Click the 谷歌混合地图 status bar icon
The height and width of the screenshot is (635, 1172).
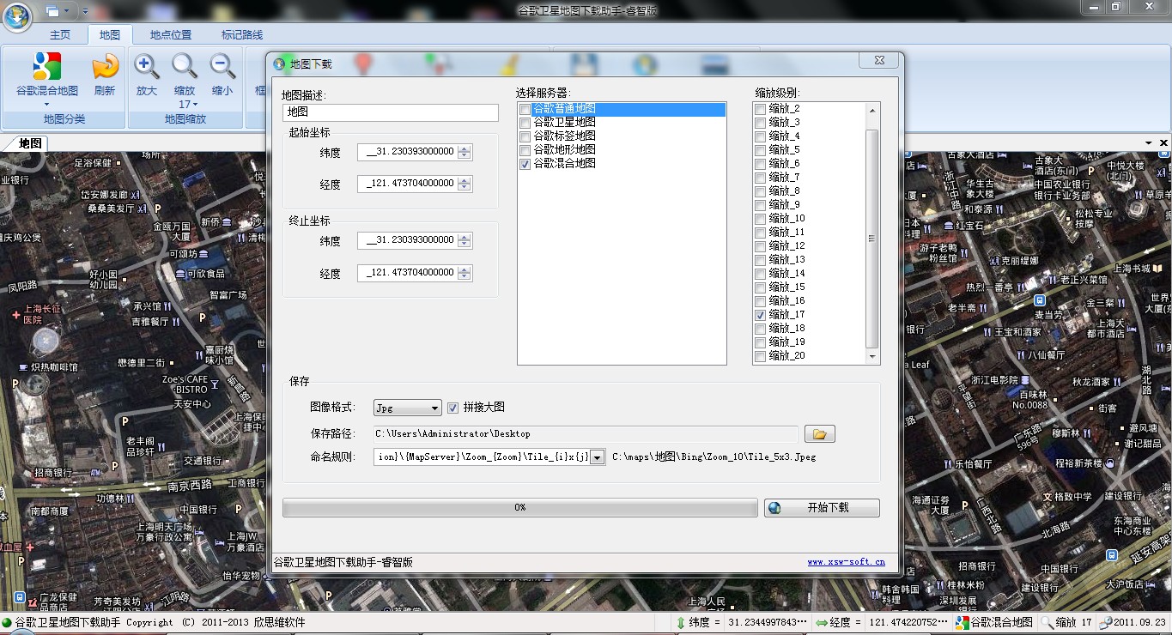click(x=962, y=623)
